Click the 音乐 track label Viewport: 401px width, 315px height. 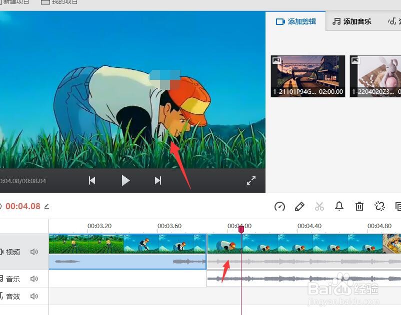[13, 279]
